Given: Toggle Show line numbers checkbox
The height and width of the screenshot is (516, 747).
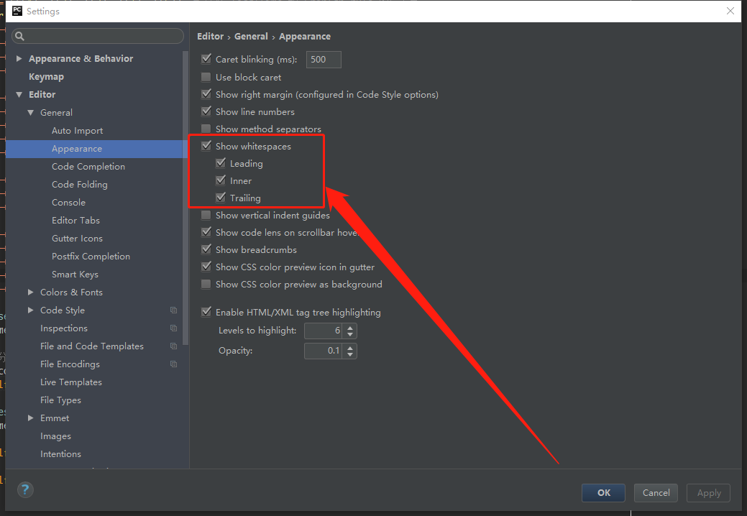Looking at the screenshot, I should 206,111.
